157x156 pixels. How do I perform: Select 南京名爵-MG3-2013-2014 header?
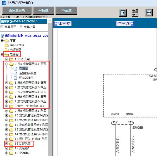tap(24, 21)
